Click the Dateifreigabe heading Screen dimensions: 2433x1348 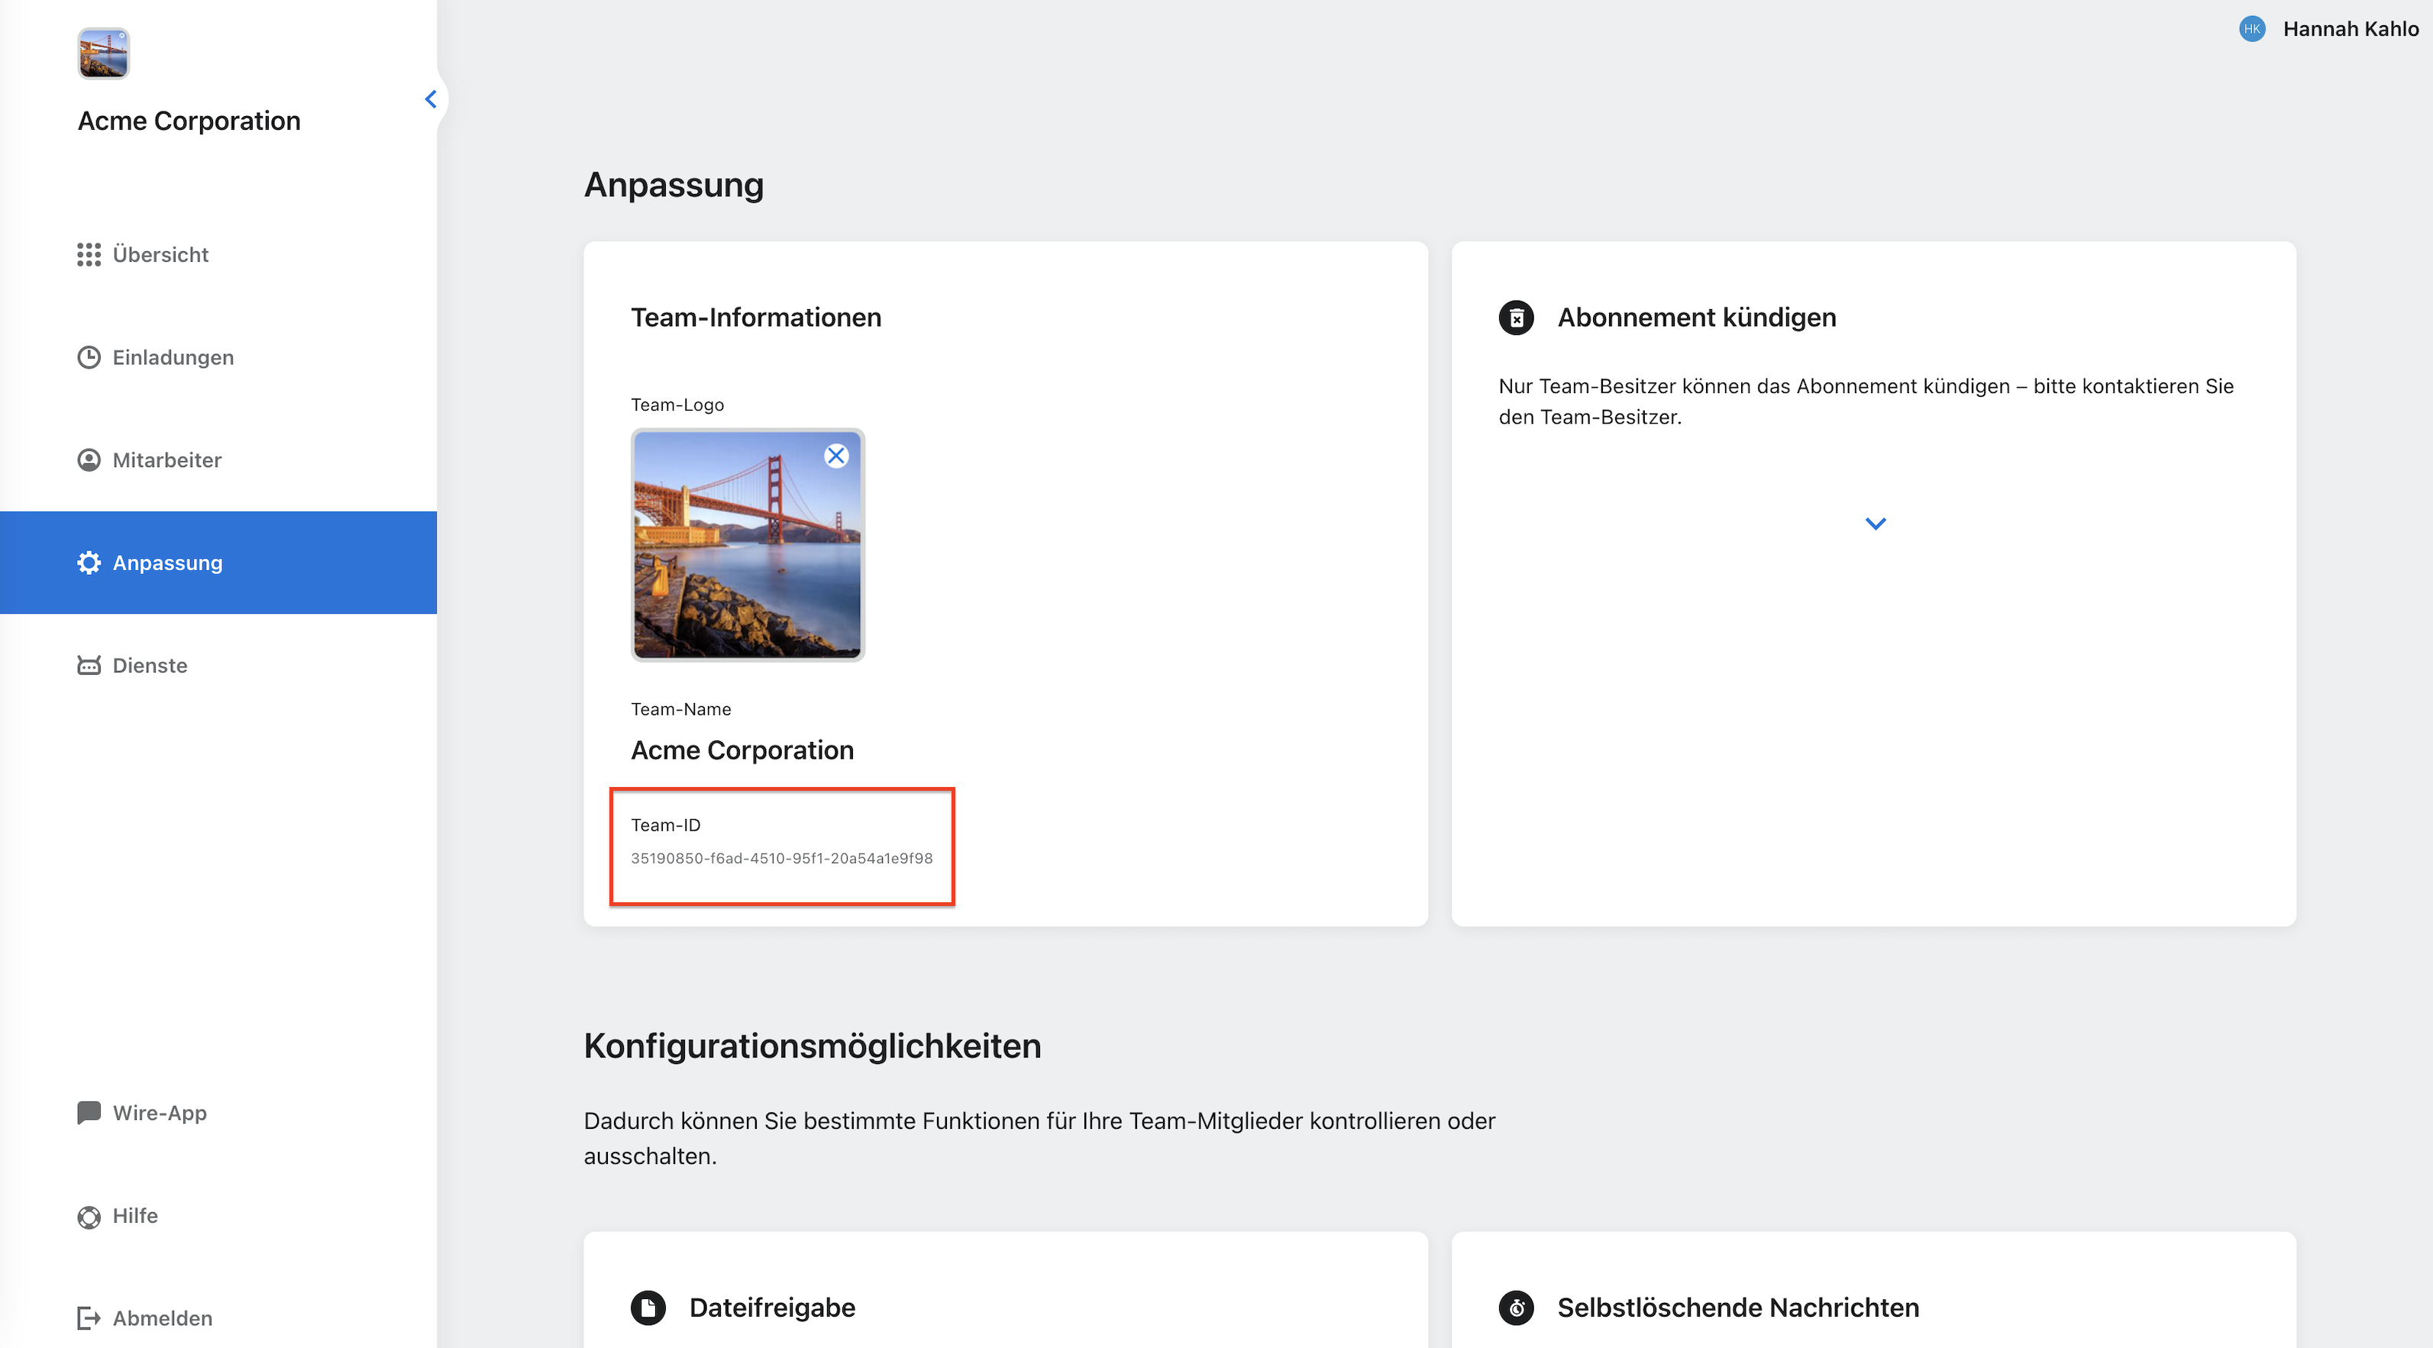click(773, 1308)
